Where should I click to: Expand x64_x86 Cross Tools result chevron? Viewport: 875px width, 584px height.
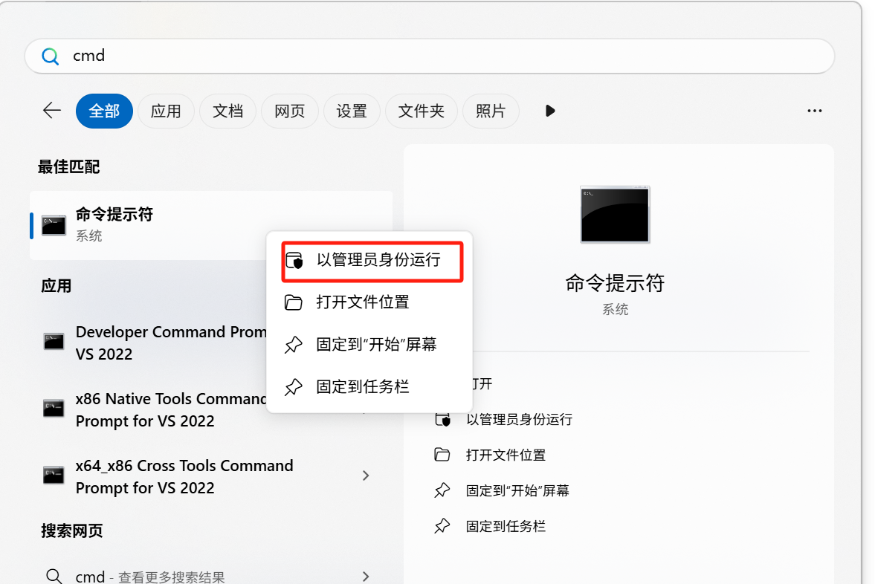[x=366, y=476]
